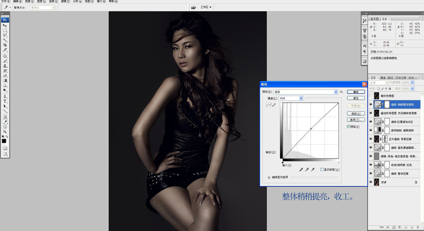Hide the 色相/饱和度 红色 layer
The image size is (424, 231).
(371, 165)
